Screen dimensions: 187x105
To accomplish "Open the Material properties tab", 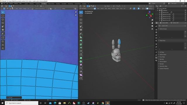I will pyautogui.click(x=156, y=60).
